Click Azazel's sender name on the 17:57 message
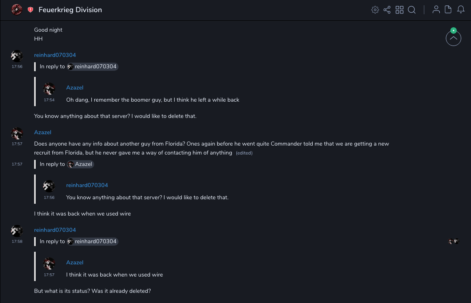The width and height of the screenshot is (471, 303). (43, 132)
